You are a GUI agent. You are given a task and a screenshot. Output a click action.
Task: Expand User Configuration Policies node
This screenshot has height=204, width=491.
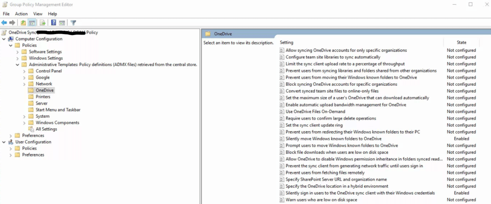[x=11, y=148]
